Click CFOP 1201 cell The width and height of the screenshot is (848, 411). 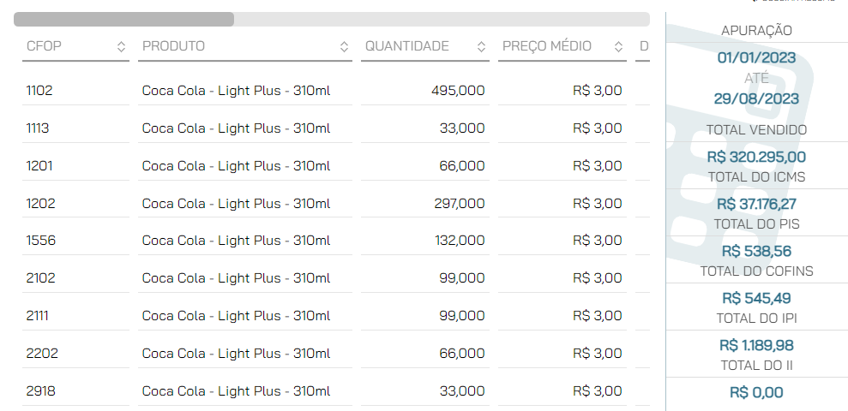point(39,166)
